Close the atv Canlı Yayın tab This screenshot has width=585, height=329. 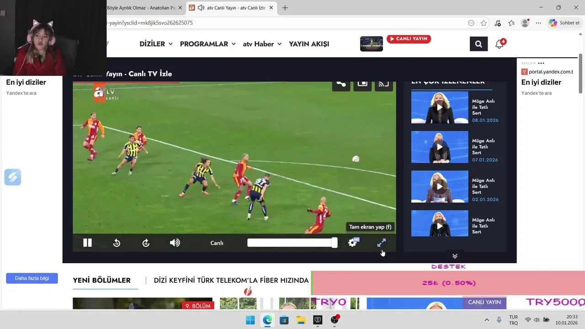pos(271,8)
